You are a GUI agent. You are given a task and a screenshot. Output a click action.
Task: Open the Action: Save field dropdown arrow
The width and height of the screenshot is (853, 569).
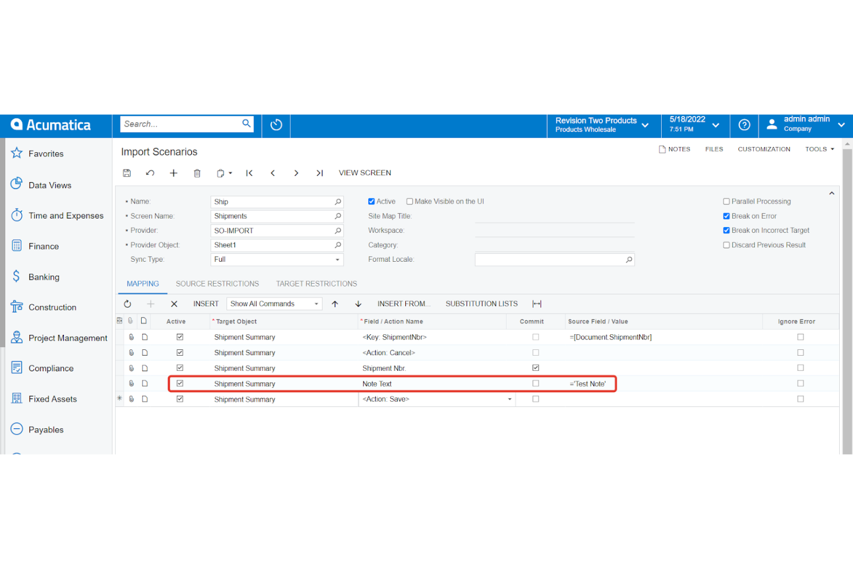click(509, 399)
